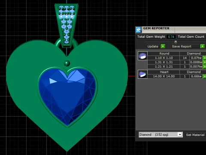
Task: Select the diamond-studded bail on the pendant
Action: (67, 25)
